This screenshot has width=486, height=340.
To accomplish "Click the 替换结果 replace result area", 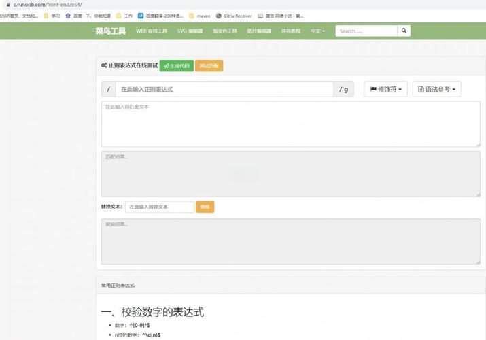I will 291,241.
